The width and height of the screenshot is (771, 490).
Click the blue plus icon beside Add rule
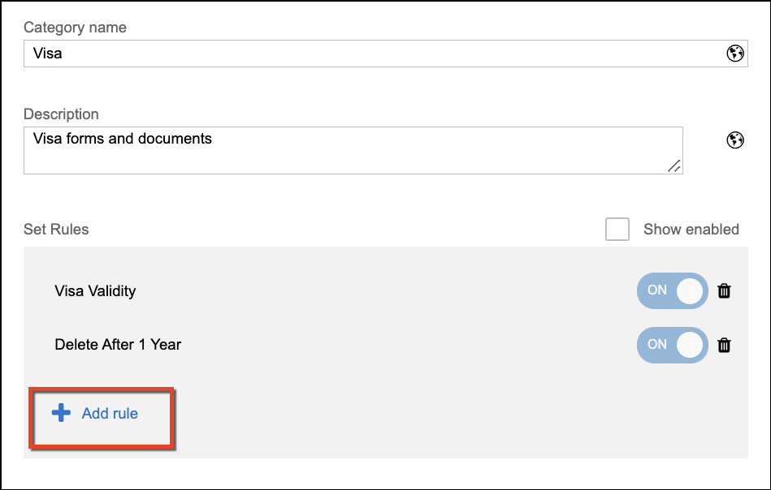point(61,414)
